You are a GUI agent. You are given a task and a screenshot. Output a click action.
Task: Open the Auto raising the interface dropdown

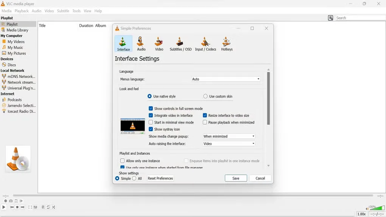pyautogui.click(x=229, y=144)
